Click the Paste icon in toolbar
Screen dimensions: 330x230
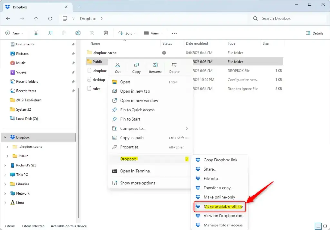pos(64,33)
